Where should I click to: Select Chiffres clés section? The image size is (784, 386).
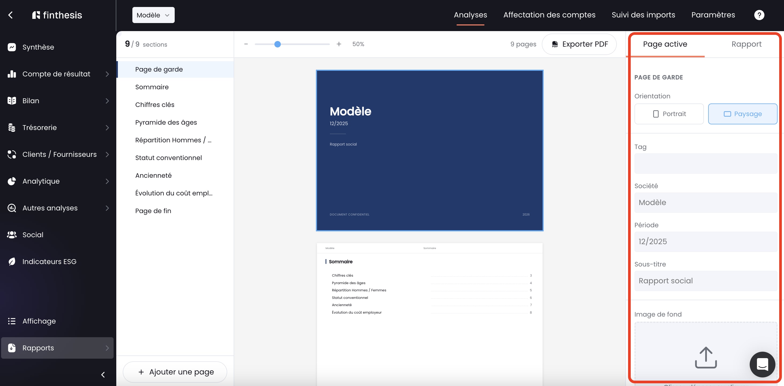[x=175, y=105]
